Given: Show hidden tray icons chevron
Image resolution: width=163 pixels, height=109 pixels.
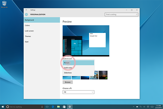Looking at the screenshot, I should pyautogui.click(x=133, y=107).
